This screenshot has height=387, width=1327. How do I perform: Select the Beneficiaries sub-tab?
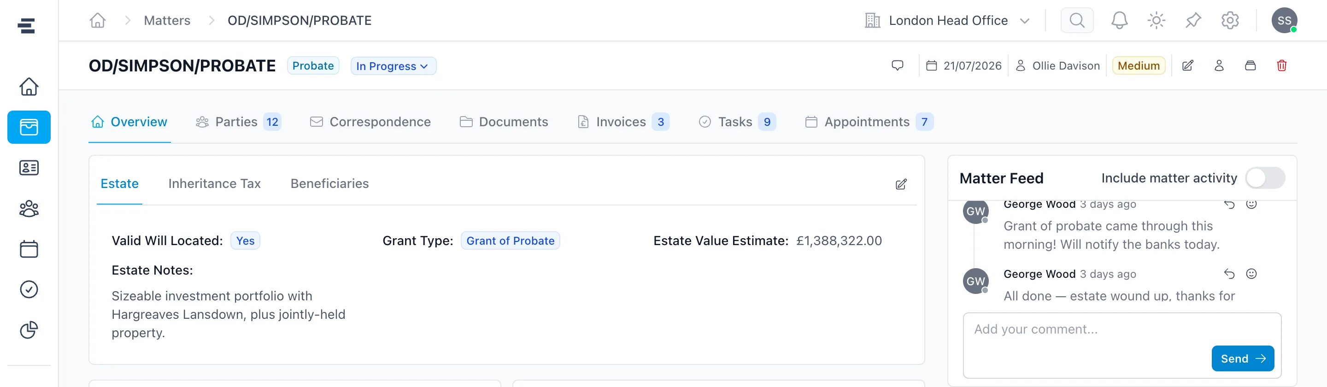click(x=330, y=184)
